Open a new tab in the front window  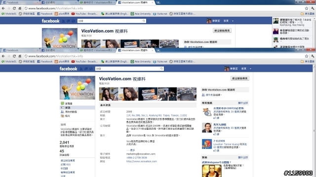[x=158, y=50]
